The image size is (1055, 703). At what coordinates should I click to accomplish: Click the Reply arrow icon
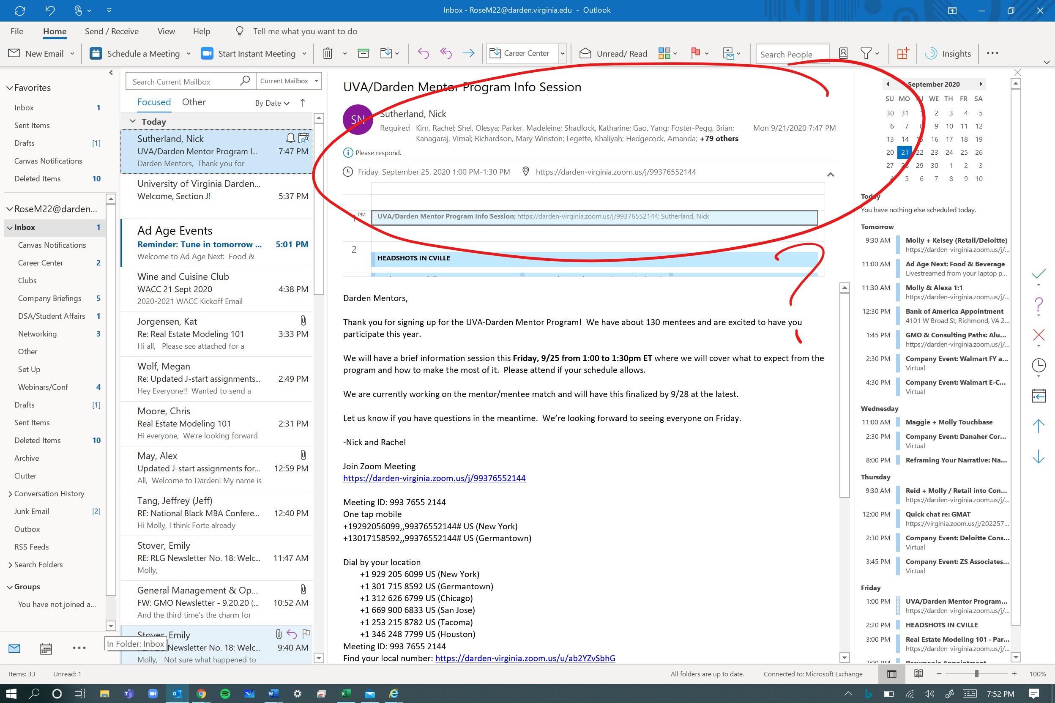click(x=423, y=54)
